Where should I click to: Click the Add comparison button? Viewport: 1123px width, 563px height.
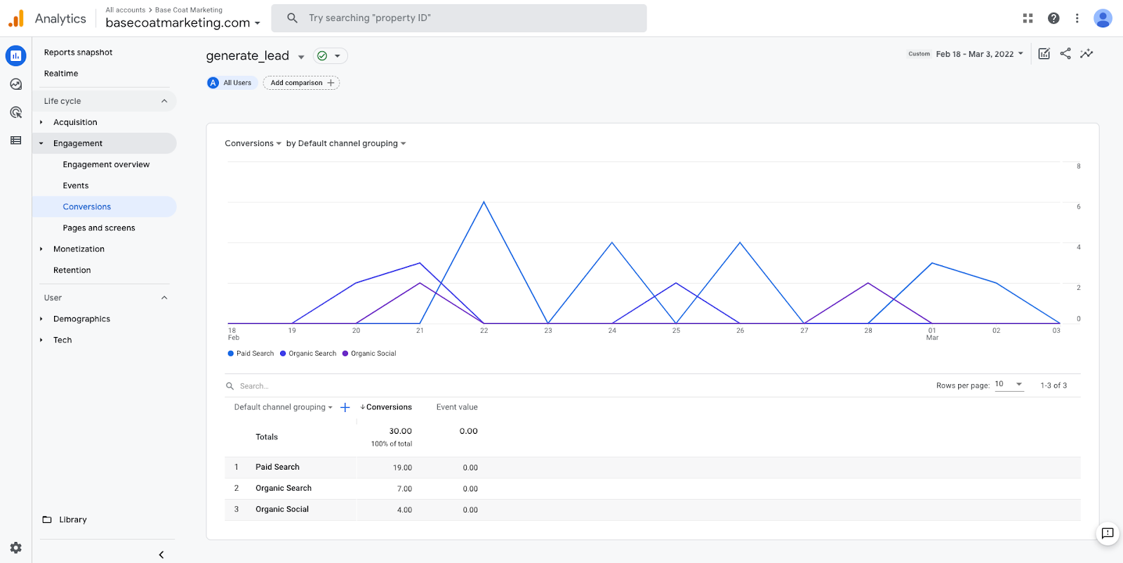pyautogui.click(x=301, y=83)
